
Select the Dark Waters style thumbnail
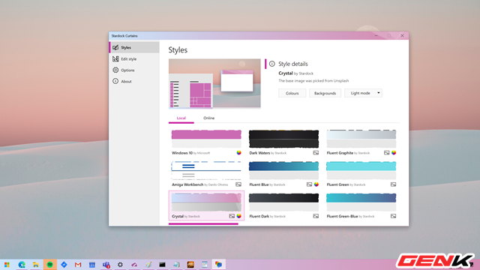click(x=283, y=139)
